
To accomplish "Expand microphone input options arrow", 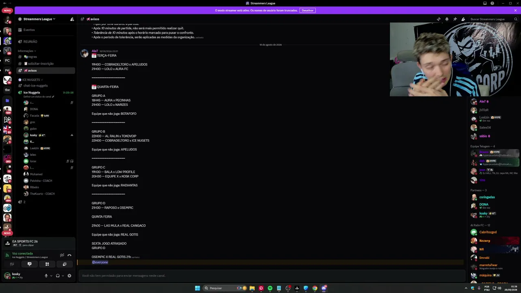I will 51,276.
